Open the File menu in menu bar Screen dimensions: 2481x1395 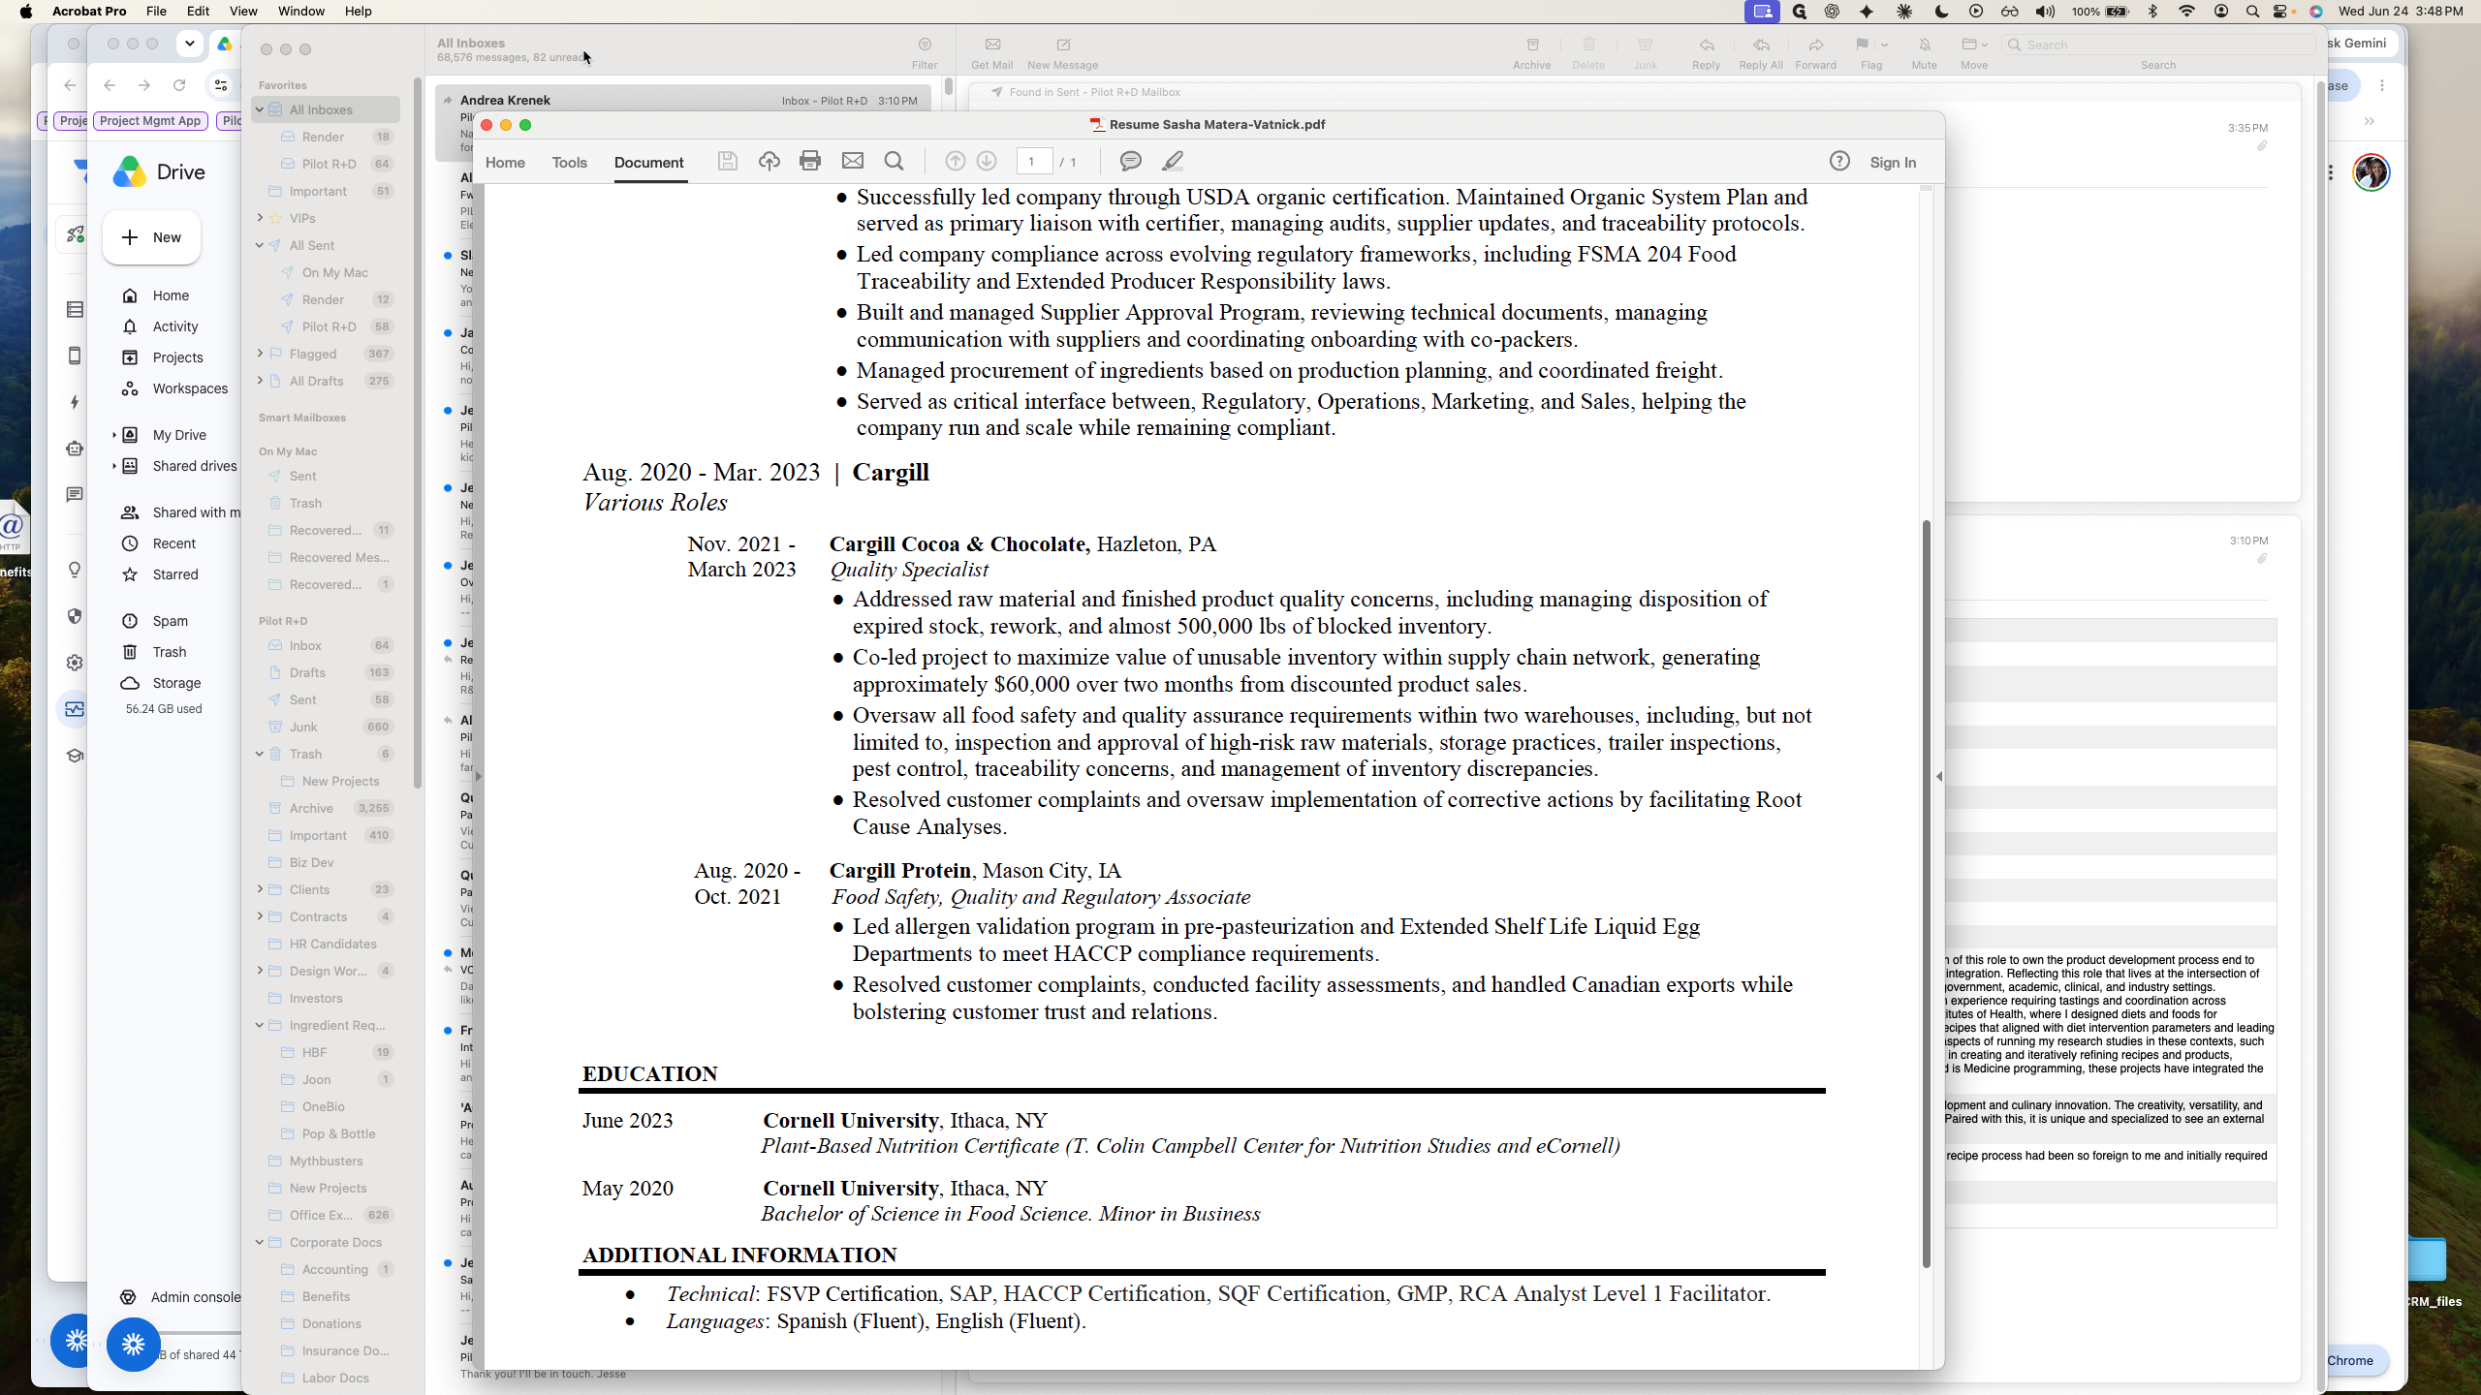(x=156, y=12)
